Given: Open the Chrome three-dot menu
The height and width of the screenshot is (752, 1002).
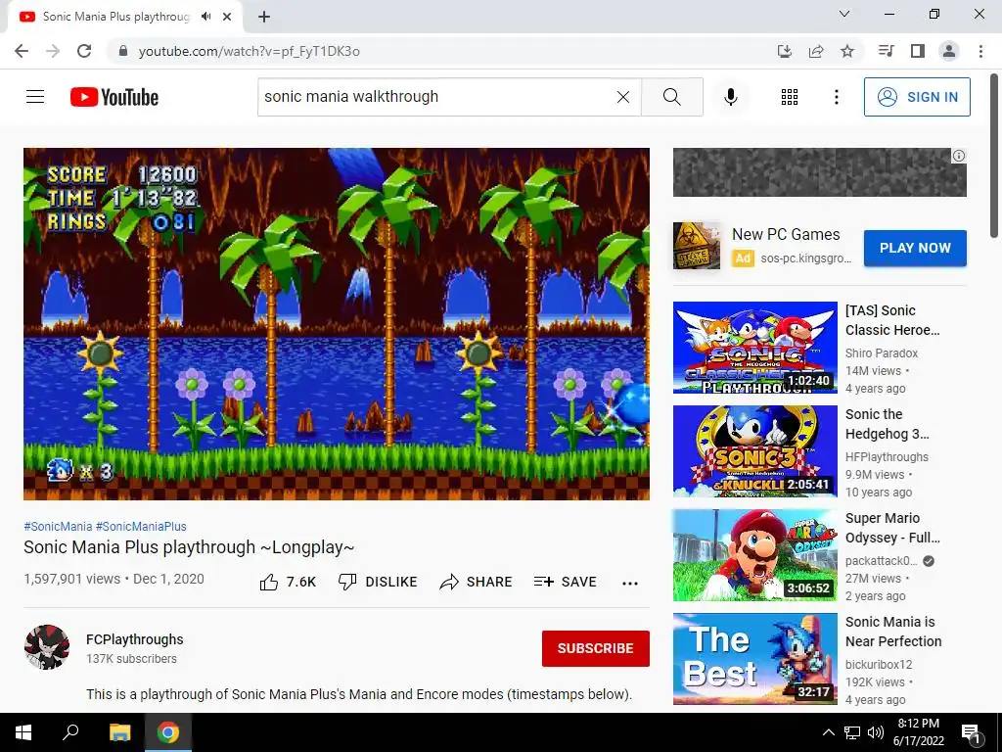Looking at the screenshot, I should [980, 51].
